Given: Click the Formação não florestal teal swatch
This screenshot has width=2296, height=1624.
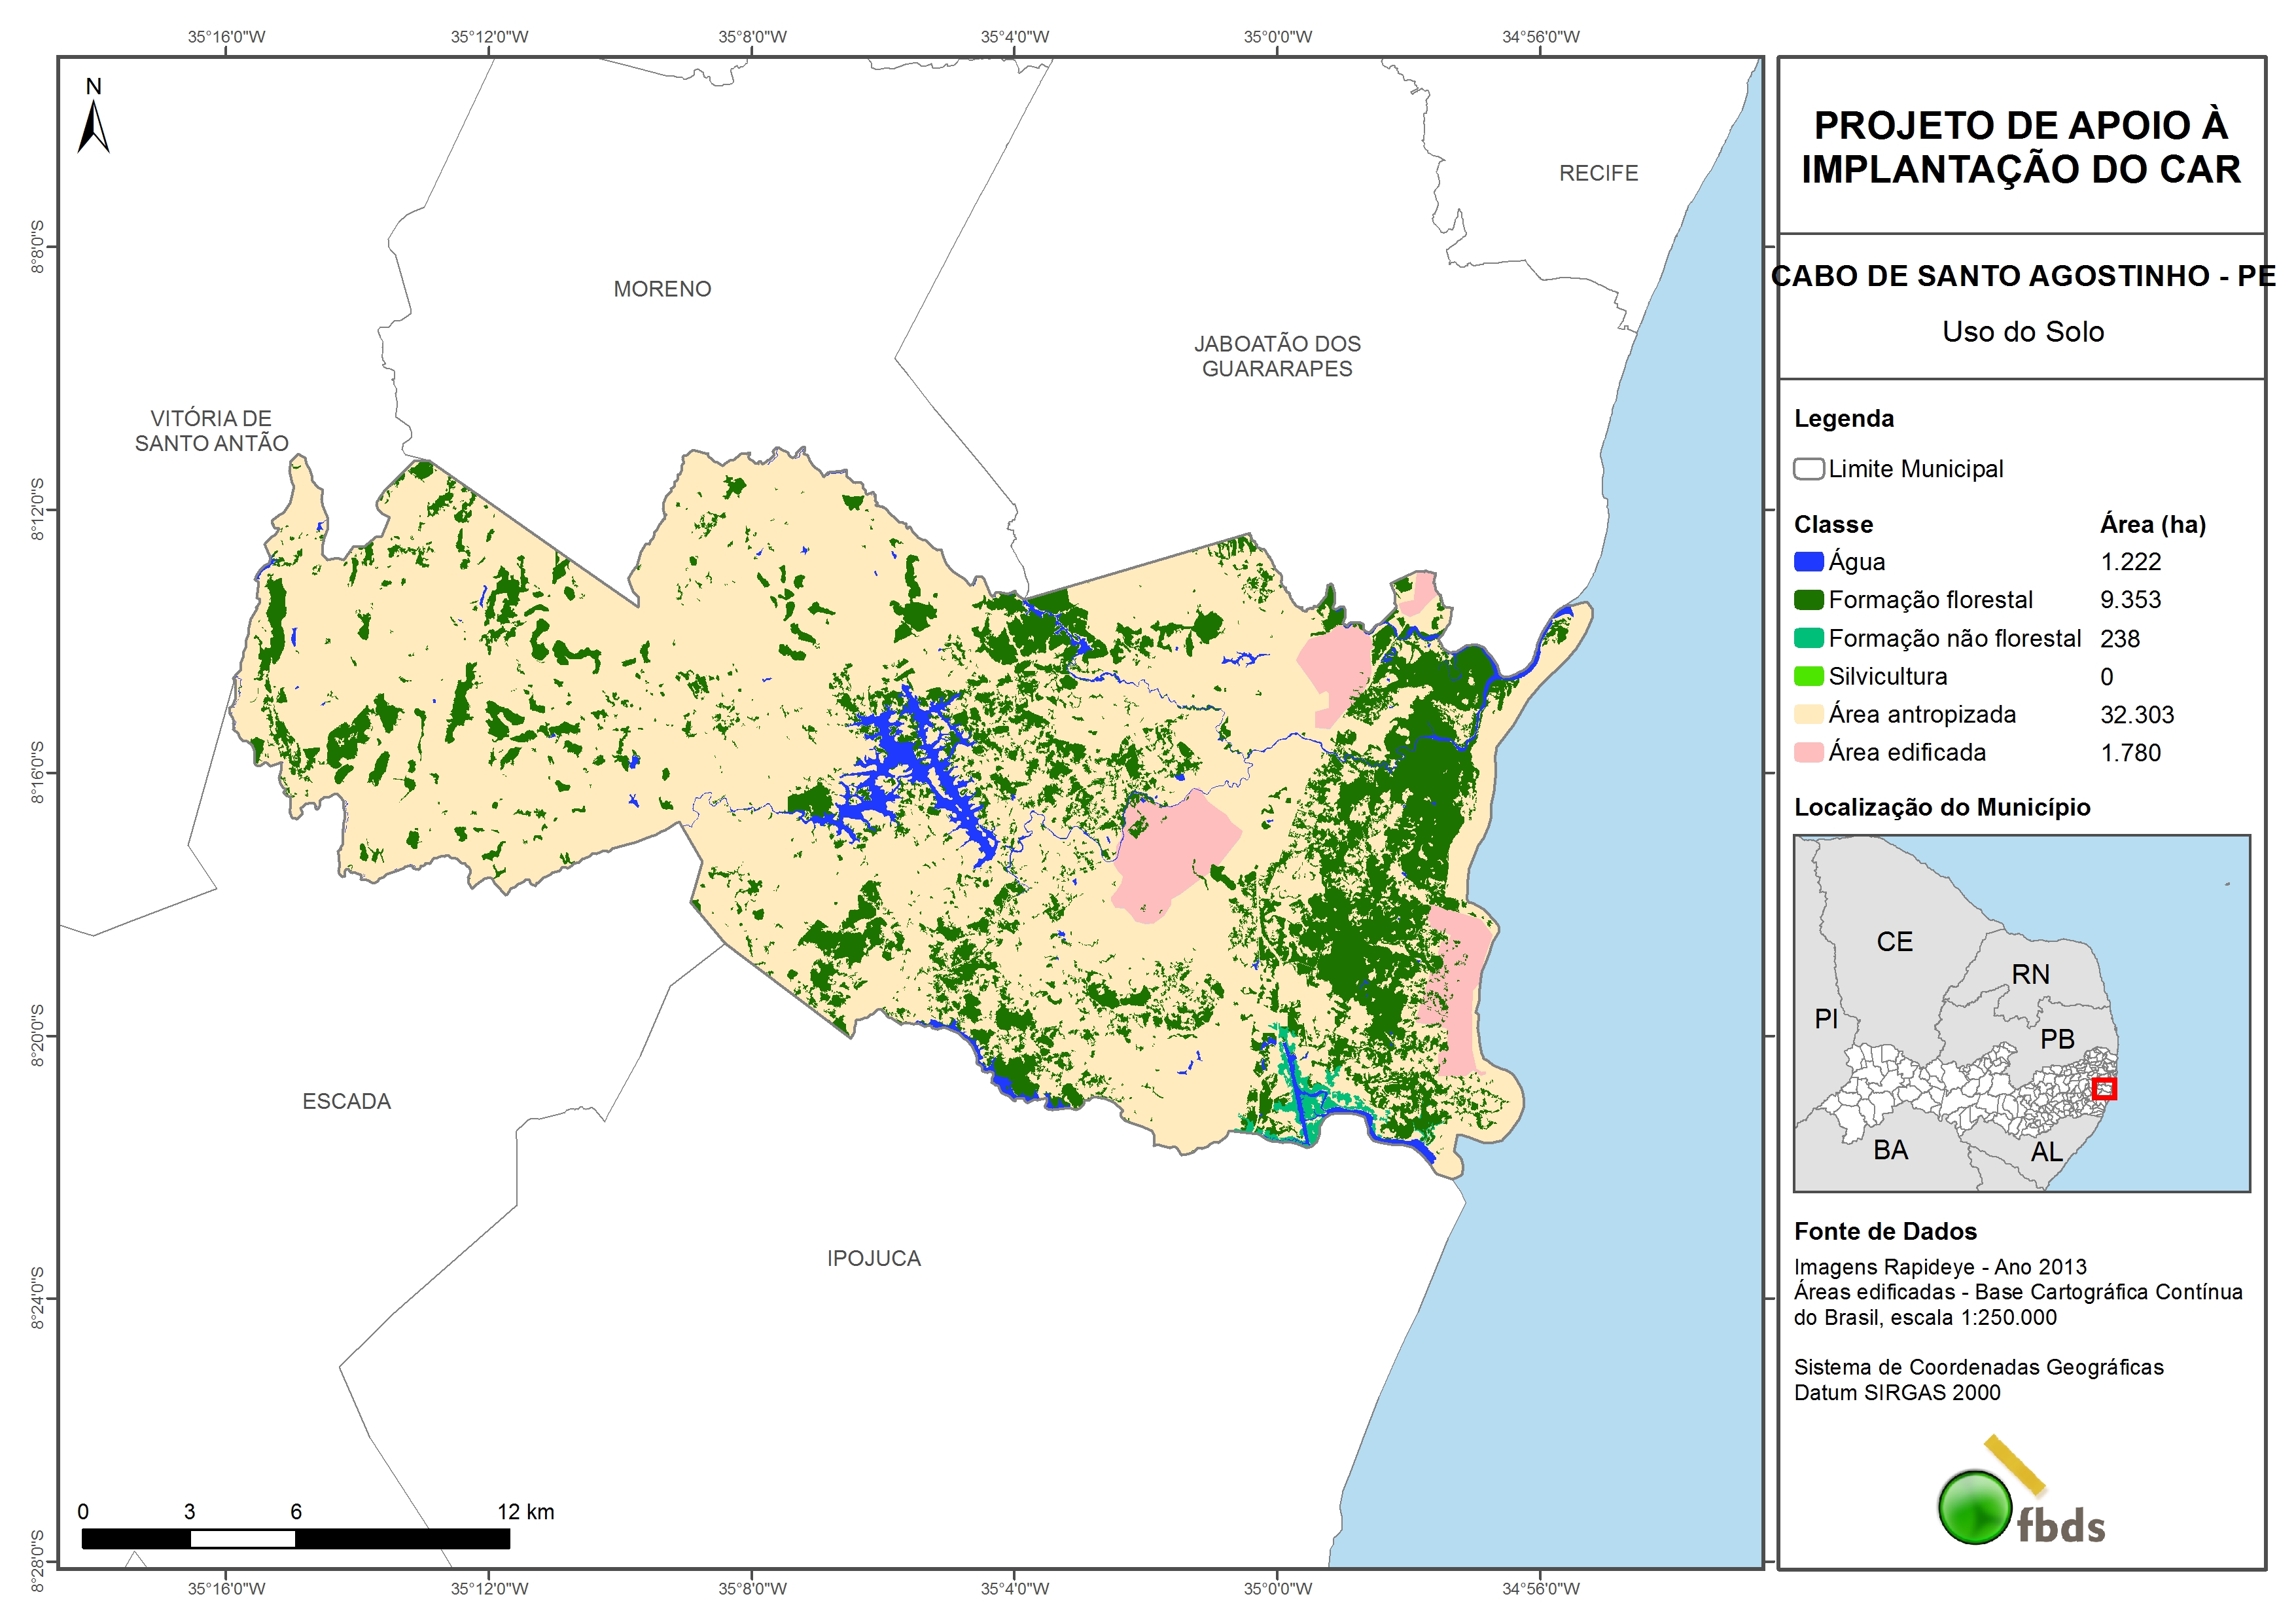Looking at the screenshot, I should [1808, 638].
